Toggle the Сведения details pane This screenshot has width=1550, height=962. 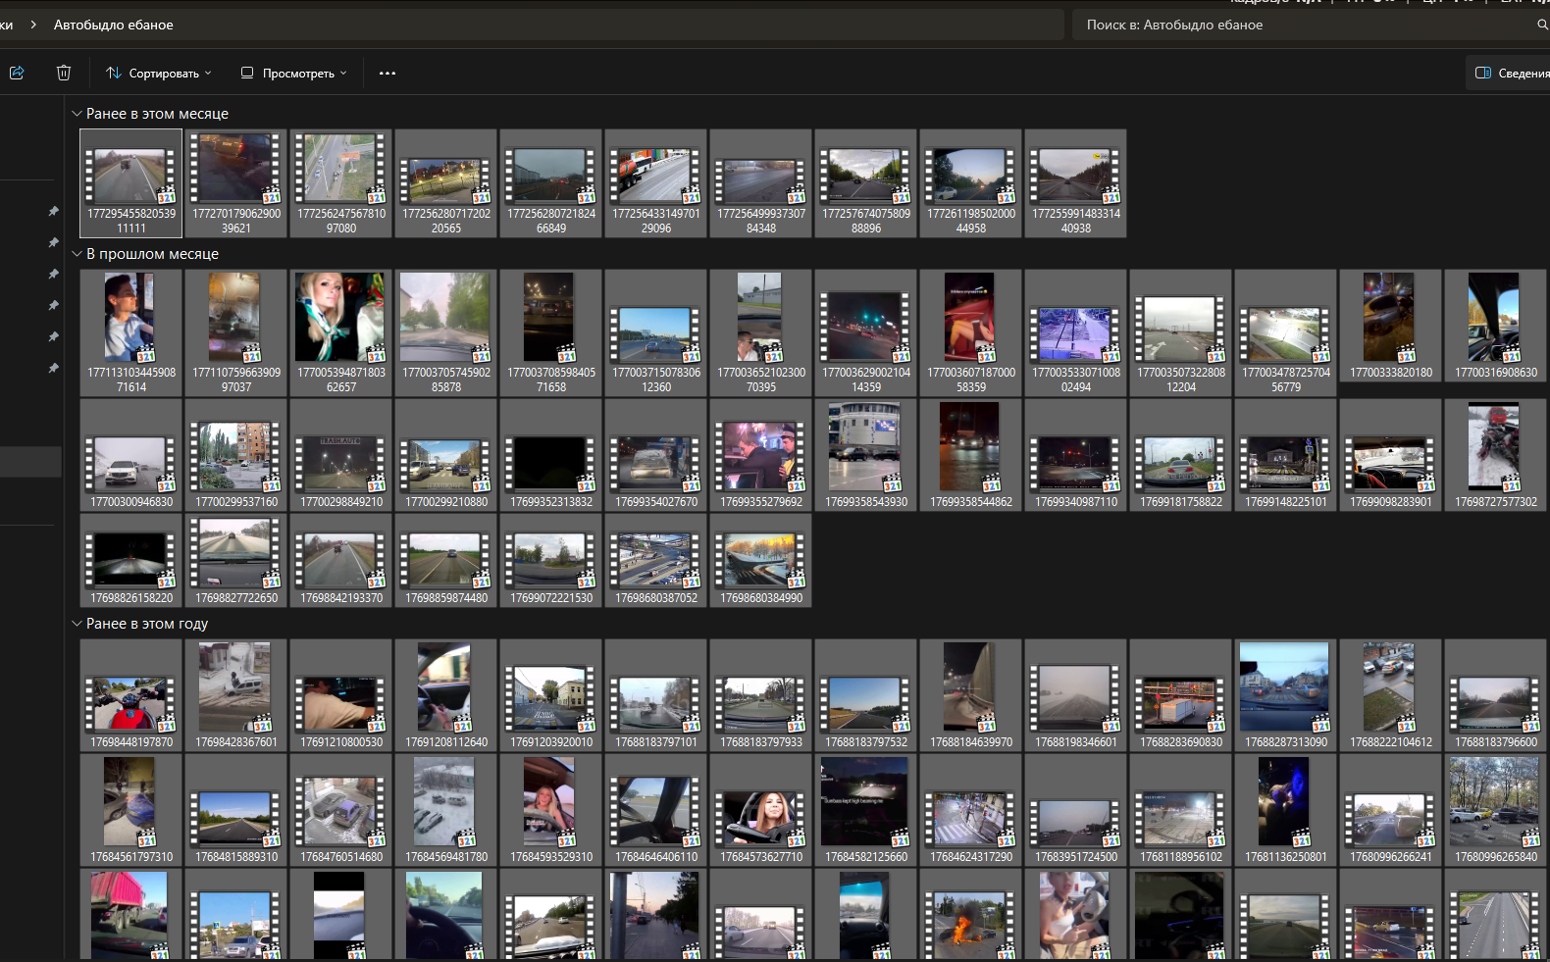1511,74
